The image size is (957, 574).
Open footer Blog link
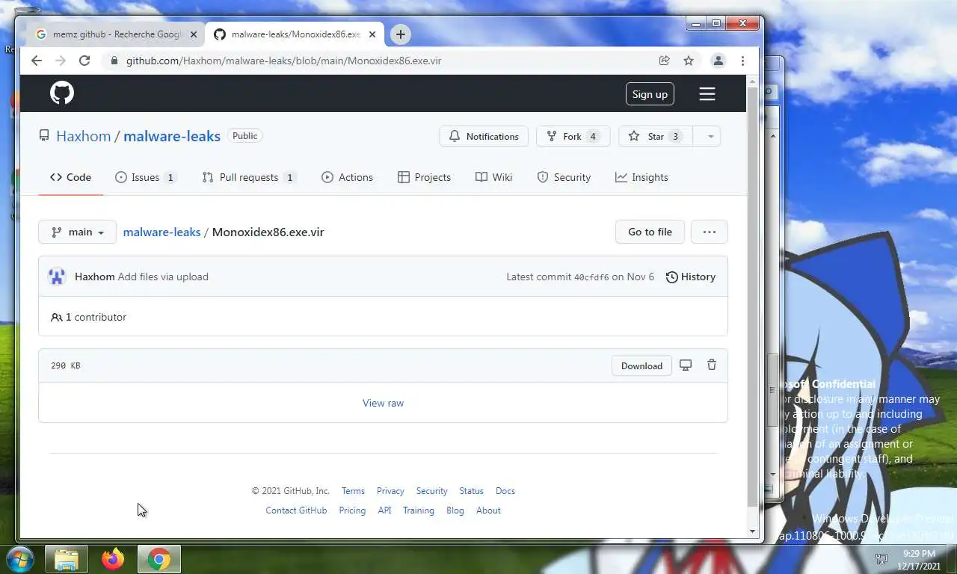pyautogui.click(x=455, y=510)
